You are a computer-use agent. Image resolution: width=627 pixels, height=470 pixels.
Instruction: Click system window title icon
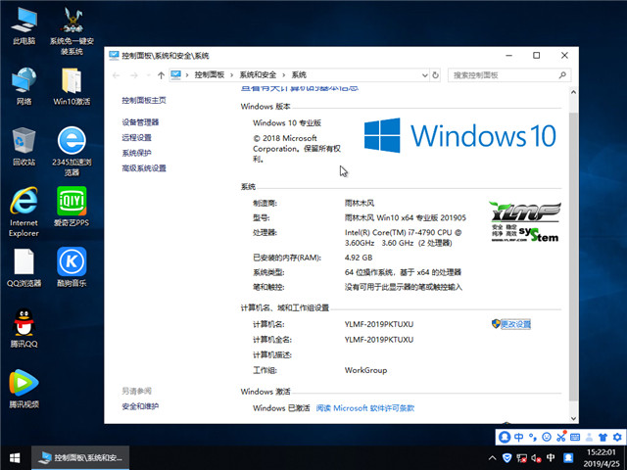coord(114,55)
